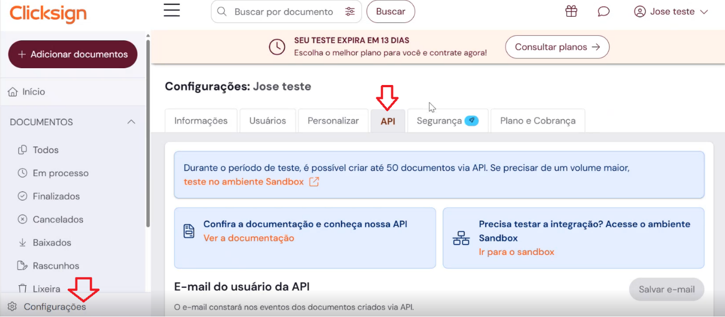Image resolution: width=725 pixels, height=317 pixels.
Task: Click the search magnifier icon
Action: [222, 12]
